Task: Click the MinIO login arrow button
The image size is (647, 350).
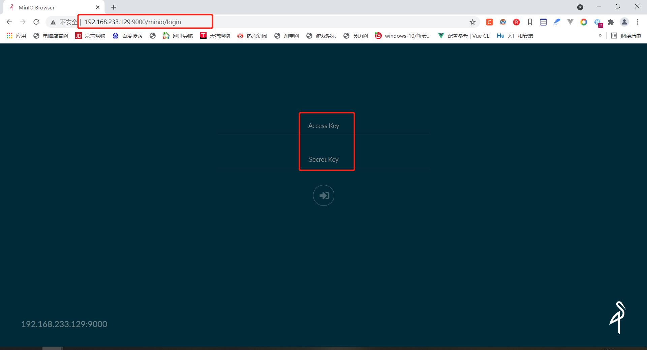Action: pyautogui.click(x=323, y=195)
